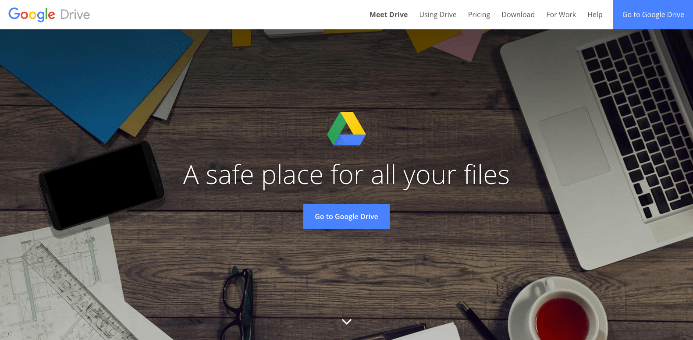Go to the Pricing page

479,14
